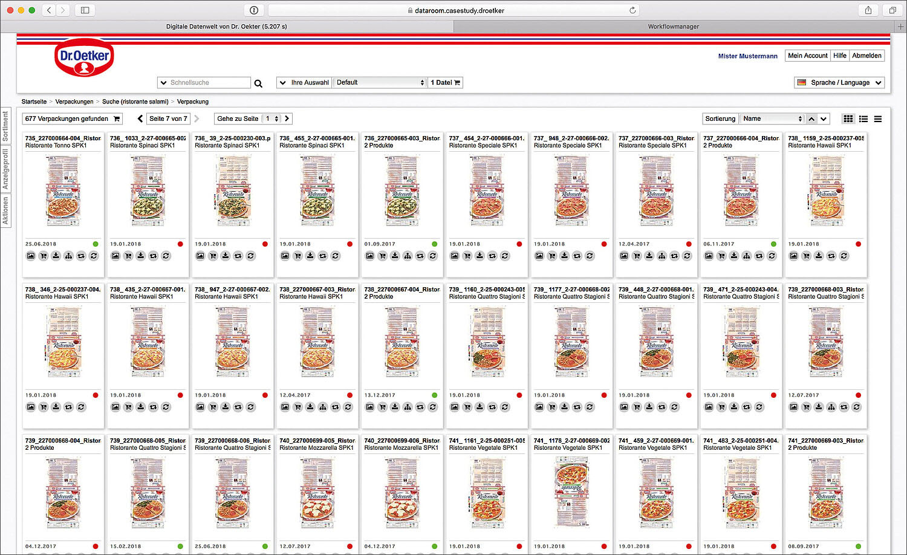Open the Aktionen side panel tab
Viewport: 907px width, 555px height.
pyautogui.click(x=5, y=210)
